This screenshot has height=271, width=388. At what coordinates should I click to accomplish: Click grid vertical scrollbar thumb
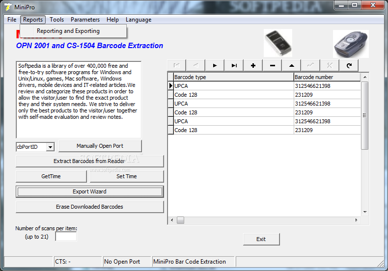[x=365, y=115]
